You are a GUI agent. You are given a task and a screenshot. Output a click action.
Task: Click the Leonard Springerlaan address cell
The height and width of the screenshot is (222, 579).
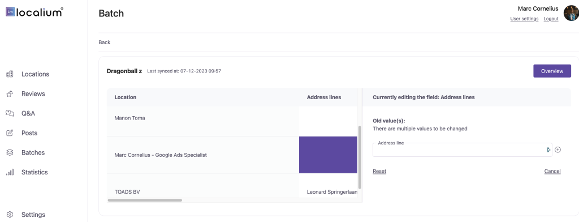coord(332,192)
